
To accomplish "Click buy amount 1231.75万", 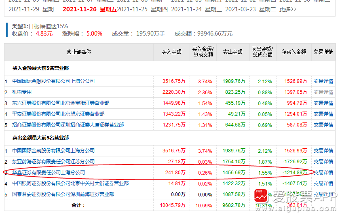I will [x=174, y=125].
